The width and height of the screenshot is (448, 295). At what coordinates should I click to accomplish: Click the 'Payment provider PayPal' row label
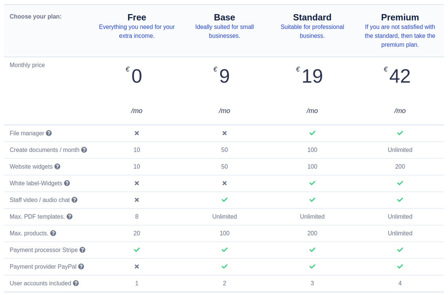coord(43,267)
